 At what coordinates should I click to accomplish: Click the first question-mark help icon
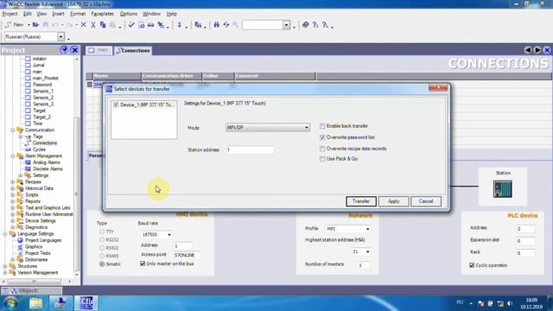click(315, 25)
